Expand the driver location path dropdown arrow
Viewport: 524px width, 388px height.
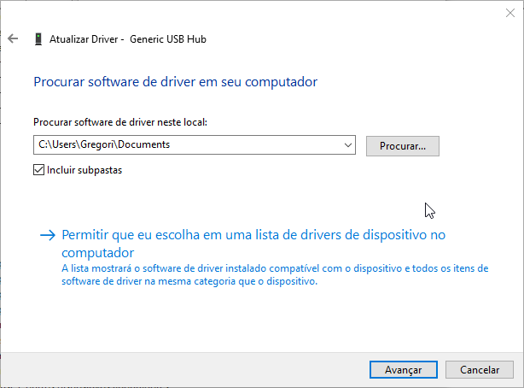coord(348,145)
